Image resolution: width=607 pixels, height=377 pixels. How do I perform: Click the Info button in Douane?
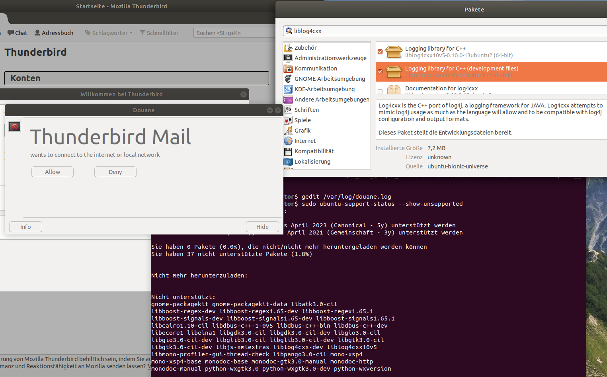tap(25, 227)
